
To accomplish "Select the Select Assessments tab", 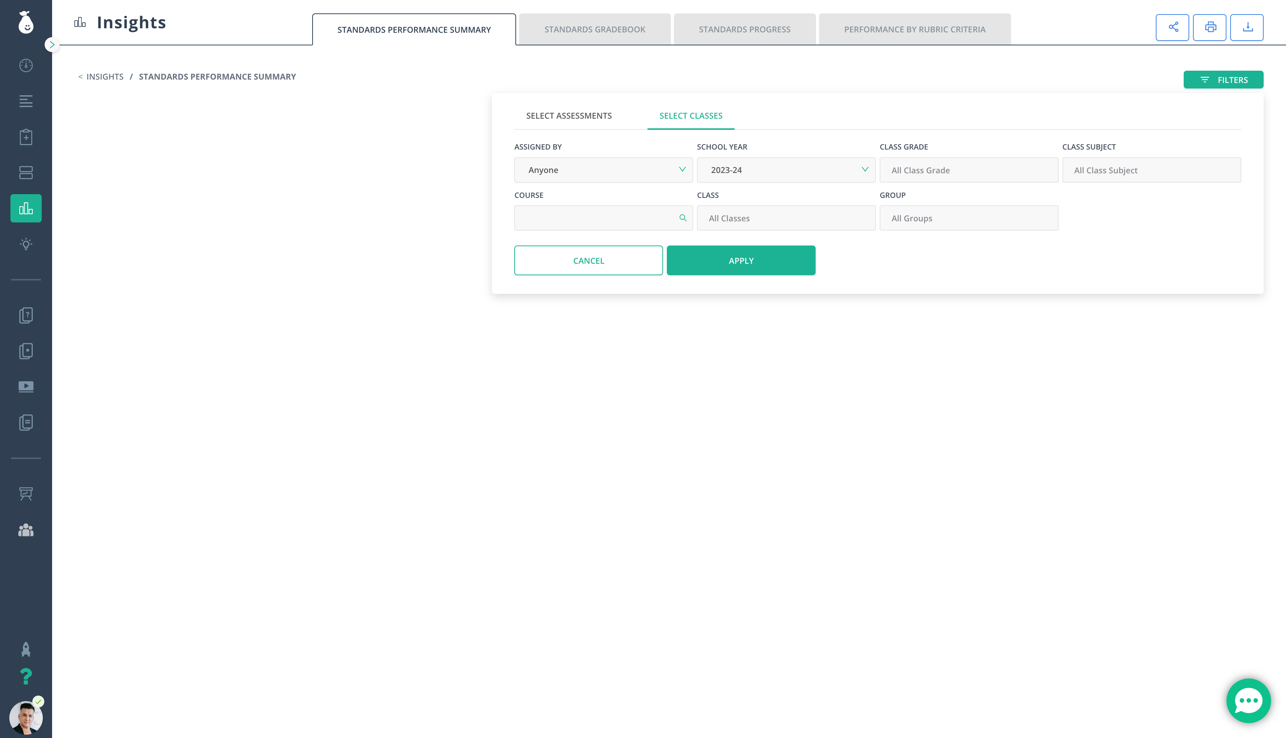I will [569, 116].
